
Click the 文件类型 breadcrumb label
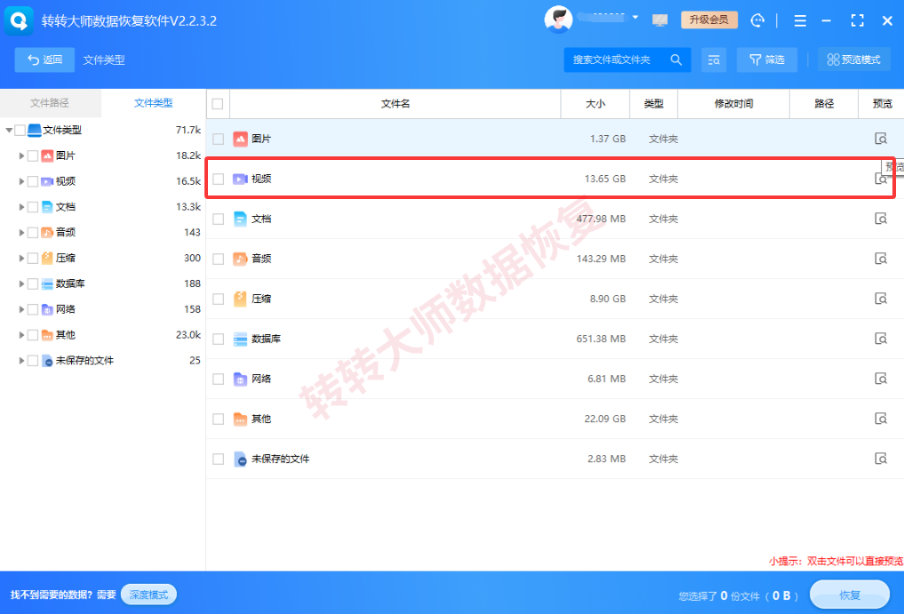point(104,60)
